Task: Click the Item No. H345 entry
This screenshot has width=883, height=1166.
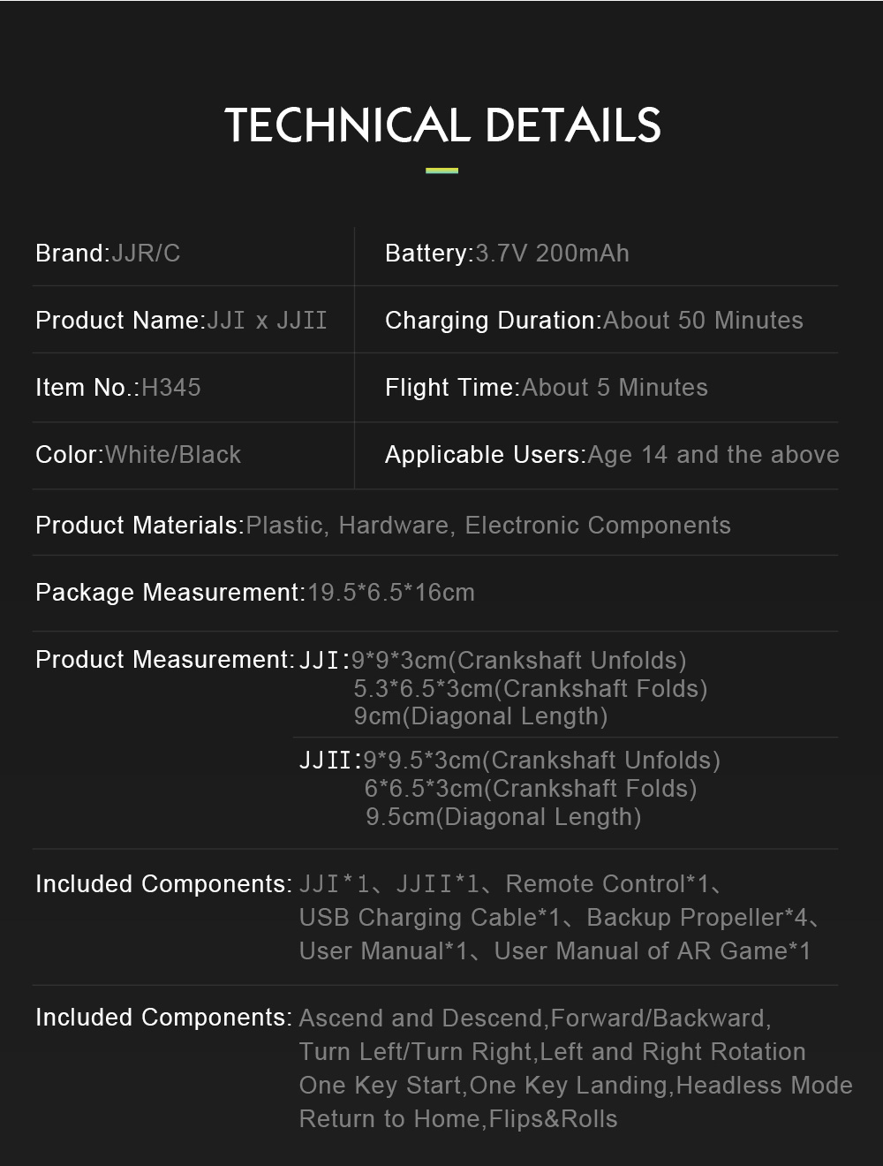Action: point(118,388)
